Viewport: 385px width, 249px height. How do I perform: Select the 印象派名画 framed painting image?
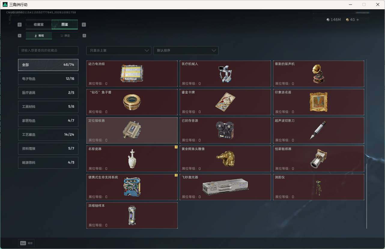pyautogui.click(x=318, y=102)
